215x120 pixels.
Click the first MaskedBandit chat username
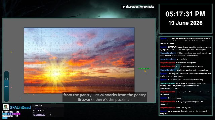click(x=168, y=53)
